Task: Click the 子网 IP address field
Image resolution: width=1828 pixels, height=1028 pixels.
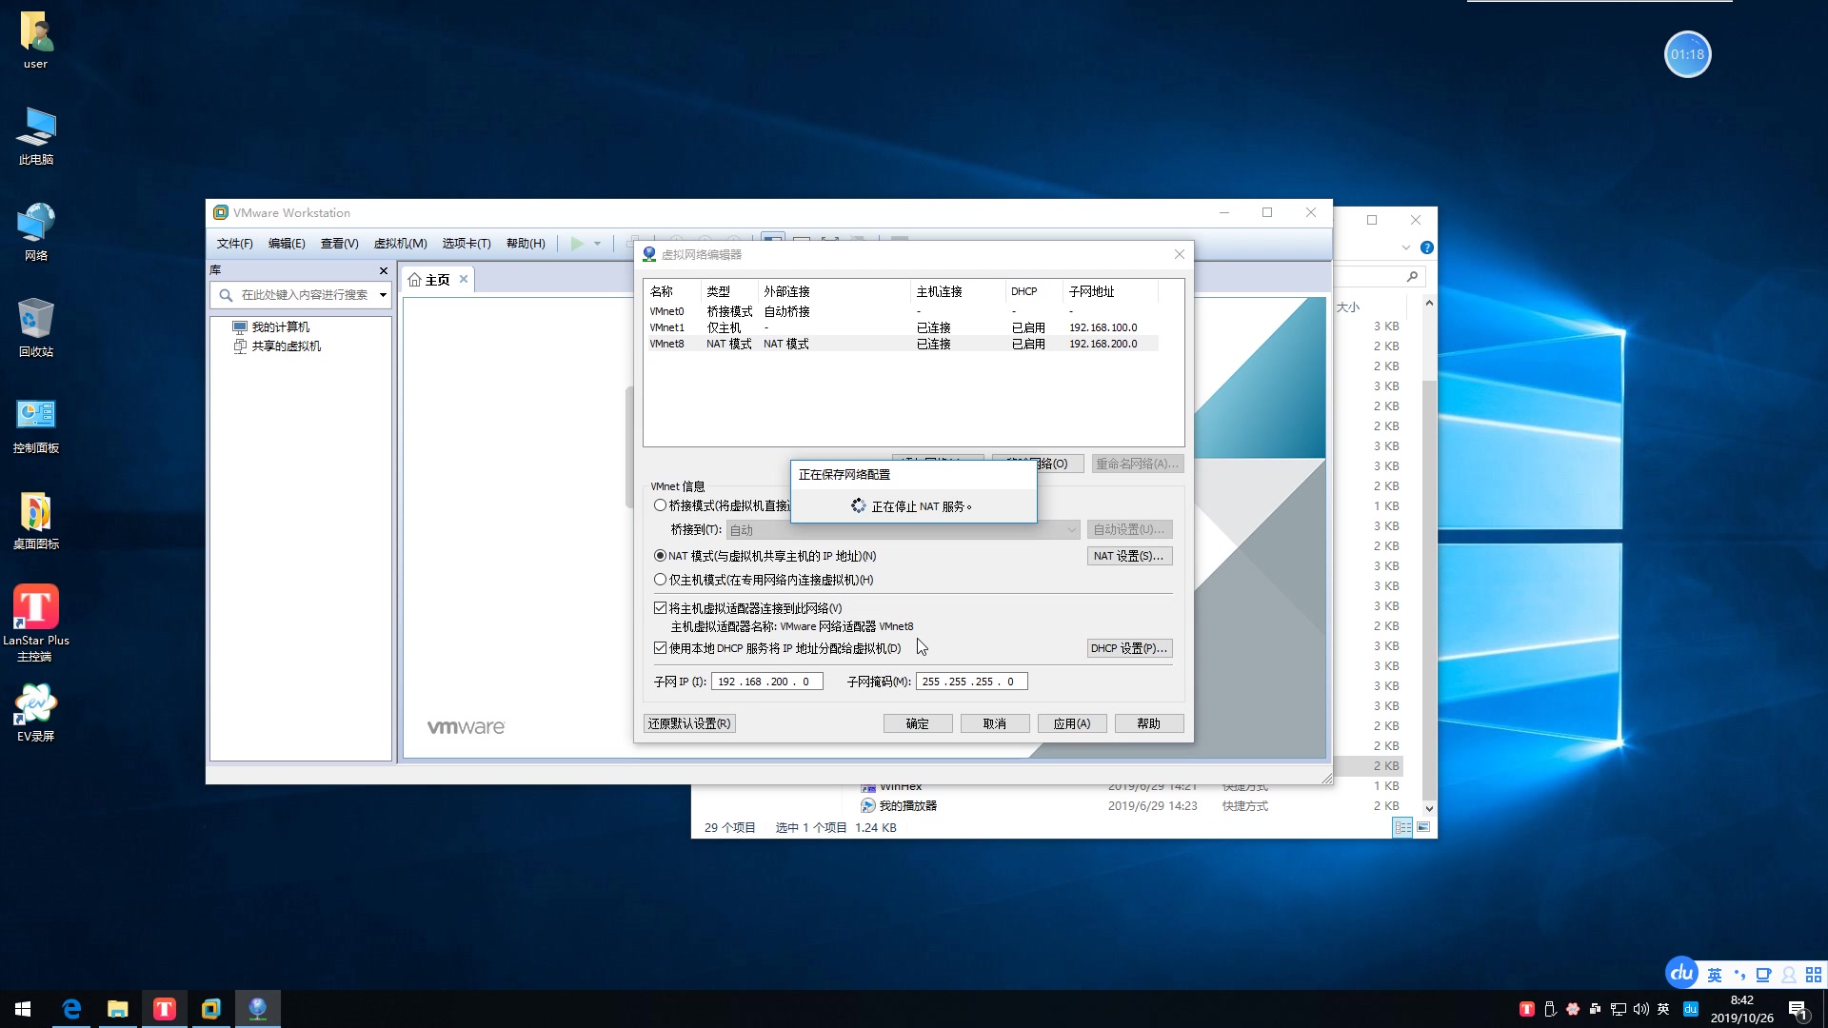Action: pyautogui.click(x=766, y=682)
